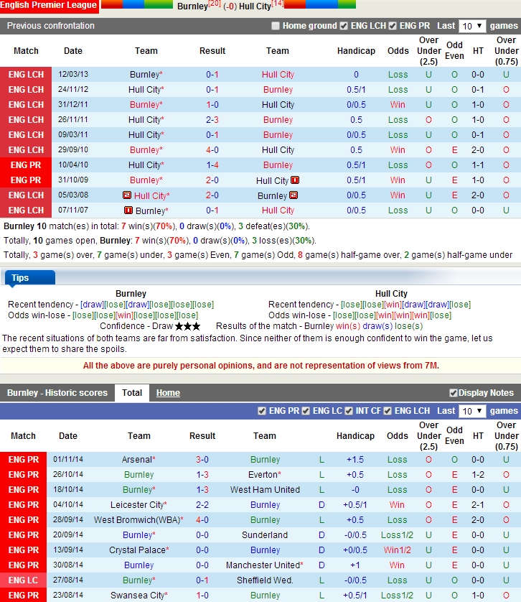
Task: Click the Over Under (2.5) column header, Previous confrontation
Action: click(x=428, y=51)
